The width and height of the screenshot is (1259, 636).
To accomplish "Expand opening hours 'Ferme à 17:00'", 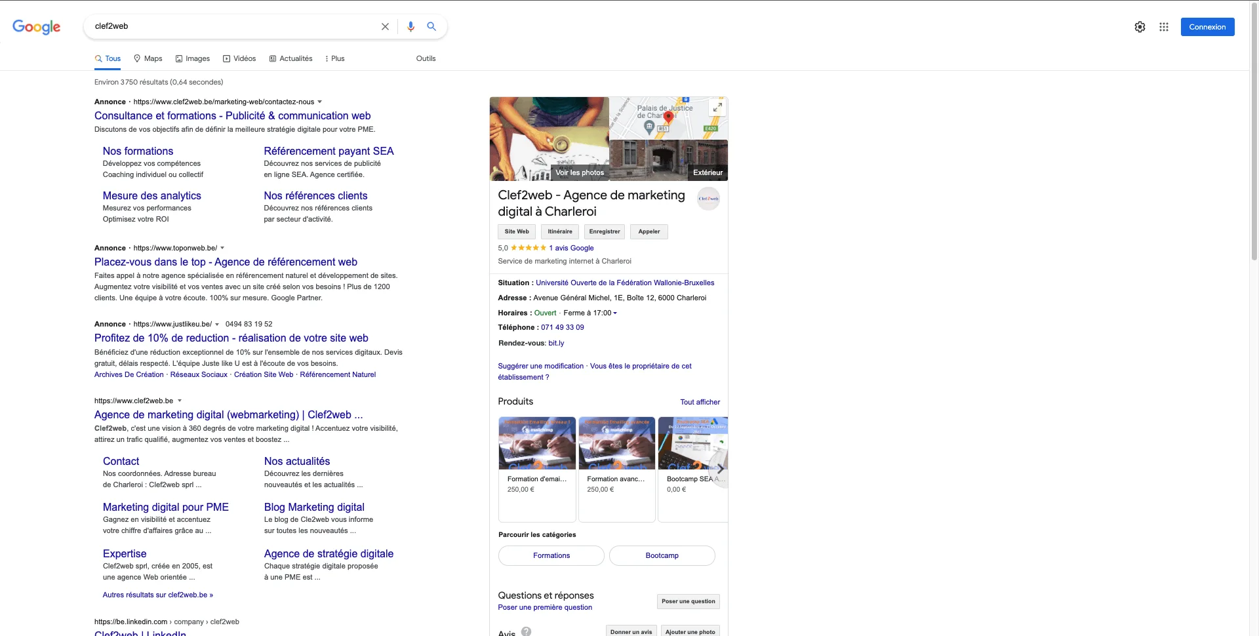I will pyautogui.click(x=590, y=313).
